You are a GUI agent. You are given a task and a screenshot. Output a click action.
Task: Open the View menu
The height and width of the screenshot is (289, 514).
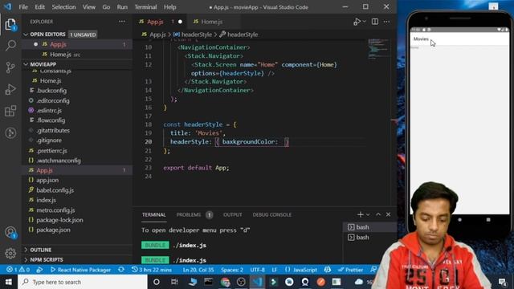[x=89, y=7]
